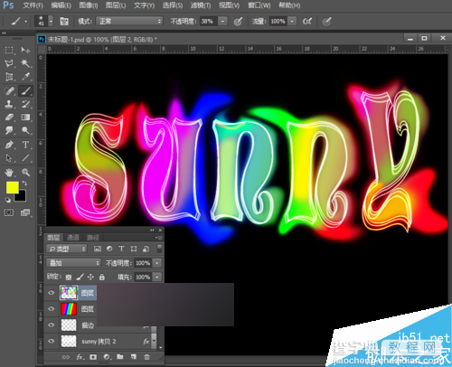Select the Hand tool
Image resolution: width=452 pixels, height=367 pixels.
(x=9, y=173)
